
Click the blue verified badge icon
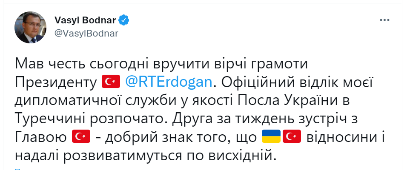[x=124, y=20]
